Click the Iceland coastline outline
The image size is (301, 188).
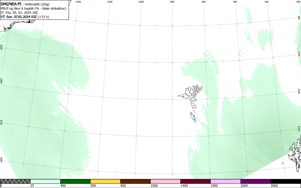17,25
